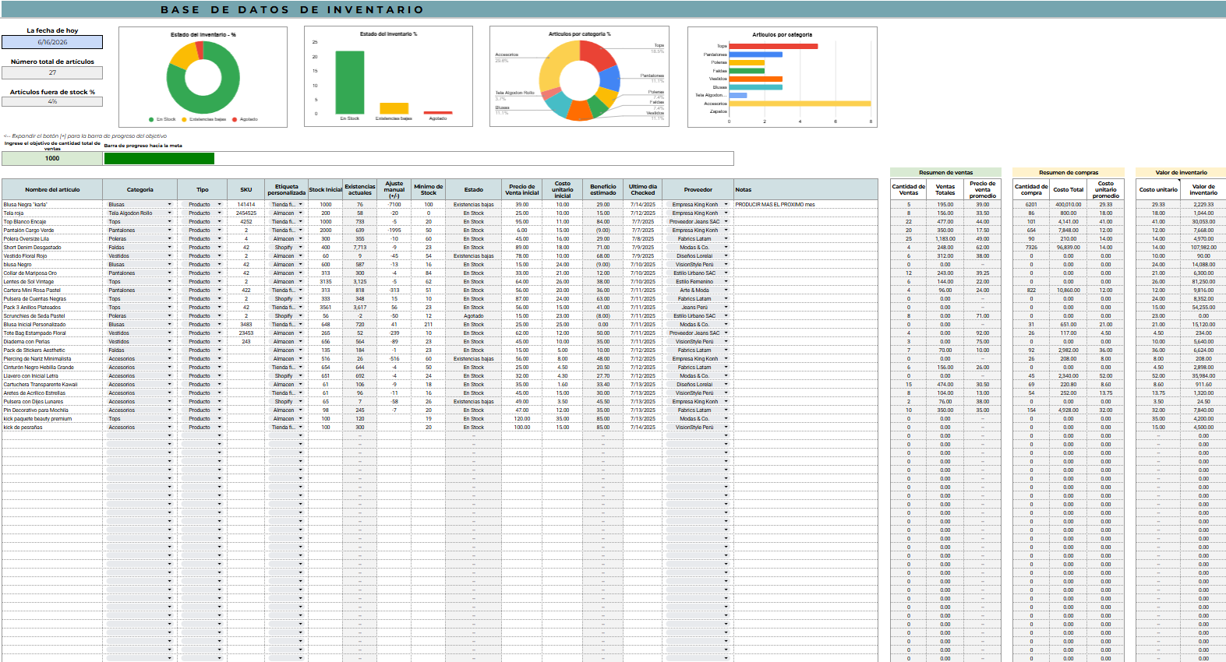Select the Artículos por categoría % pie chart
Viewport: 1226px width, 662px height.
click(579, 77)
